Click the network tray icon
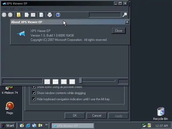This screenshot has height=129, width=172. point(144,126)
